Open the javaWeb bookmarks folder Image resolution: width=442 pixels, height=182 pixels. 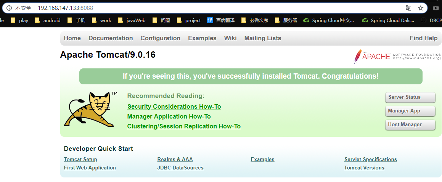pyautogui.click(x=132, y=20)
